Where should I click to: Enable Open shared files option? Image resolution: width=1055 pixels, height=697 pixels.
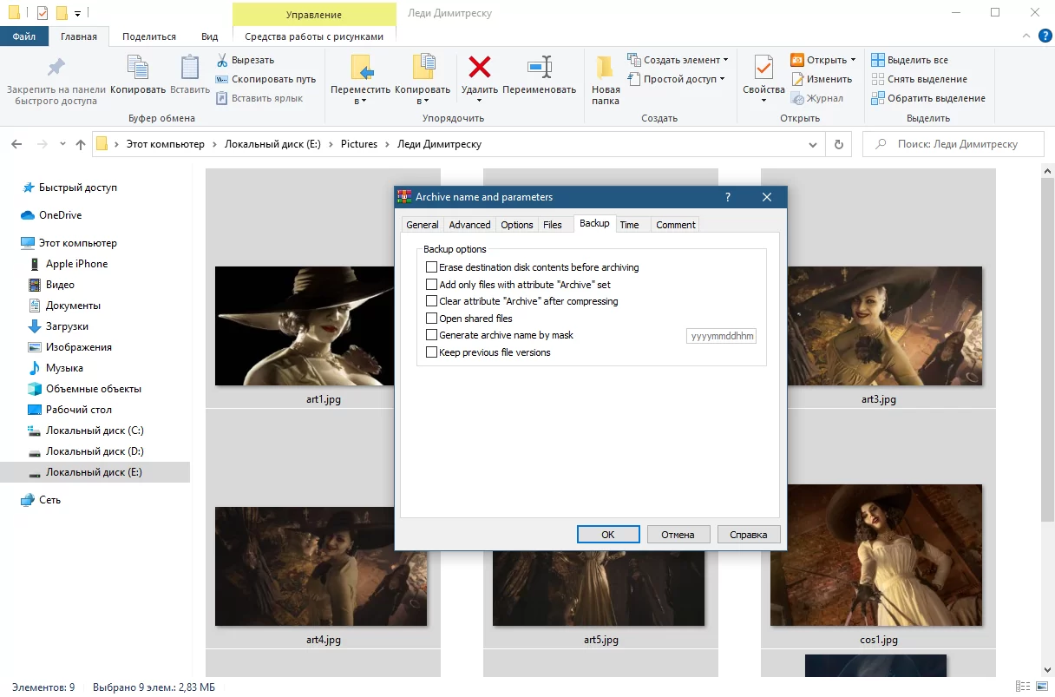tap(432, 319)
